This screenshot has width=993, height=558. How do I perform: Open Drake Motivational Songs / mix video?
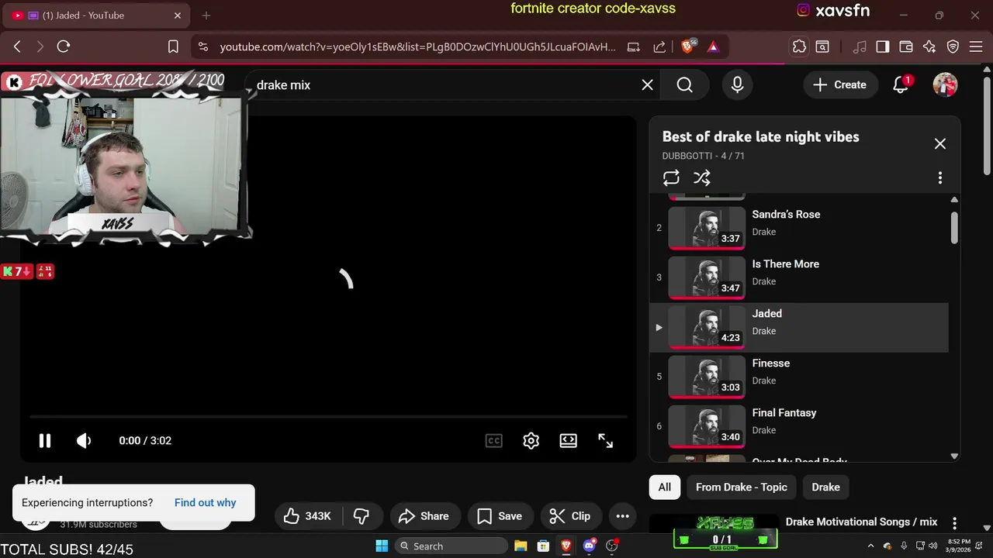(x=861, y=522)
